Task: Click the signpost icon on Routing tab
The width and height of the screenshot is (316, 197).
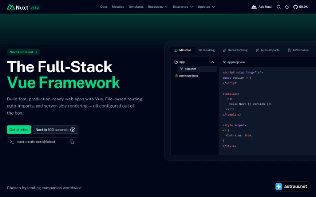Action: click(x=200, y=50)
